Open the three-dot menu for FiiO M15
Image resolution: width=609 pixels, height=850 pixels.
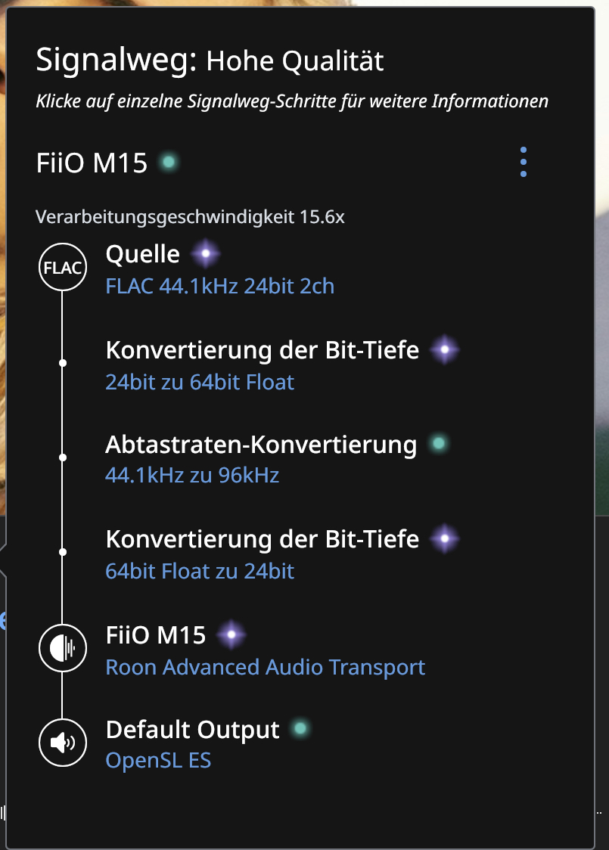point(524,162)
